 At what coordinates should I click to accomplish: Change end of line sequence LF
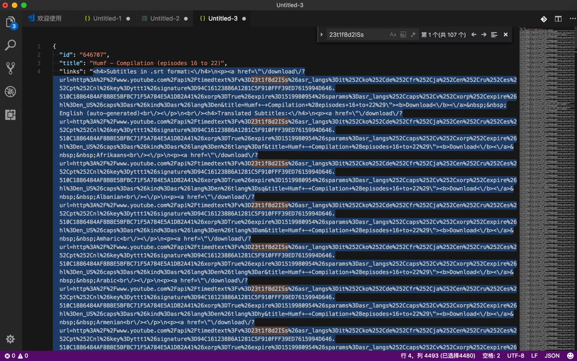pos(535,356)
